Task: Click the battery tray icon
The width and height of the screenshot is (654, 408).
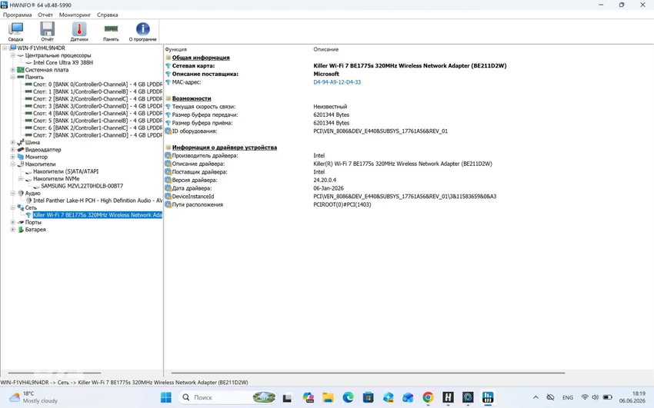Action: [608, 397]
